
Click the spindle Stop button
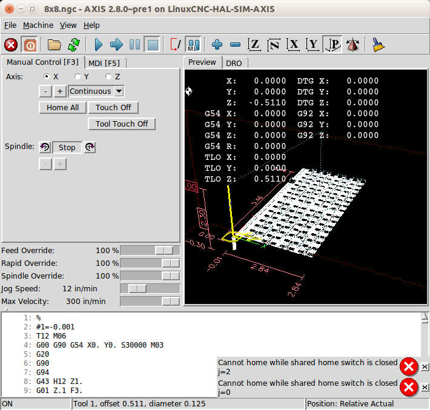[x=67, y=148]
